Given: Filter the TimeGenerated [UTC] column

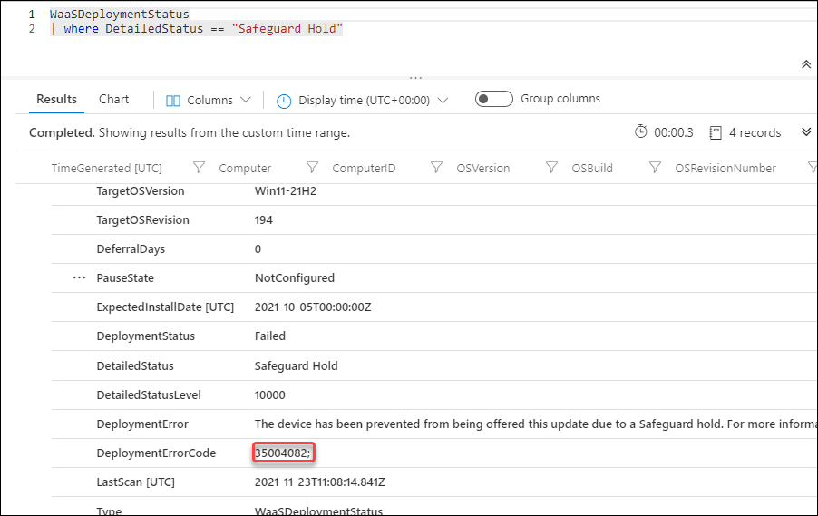Looking at the screenshot, I should pyautogui.click(x=199, y=168).
